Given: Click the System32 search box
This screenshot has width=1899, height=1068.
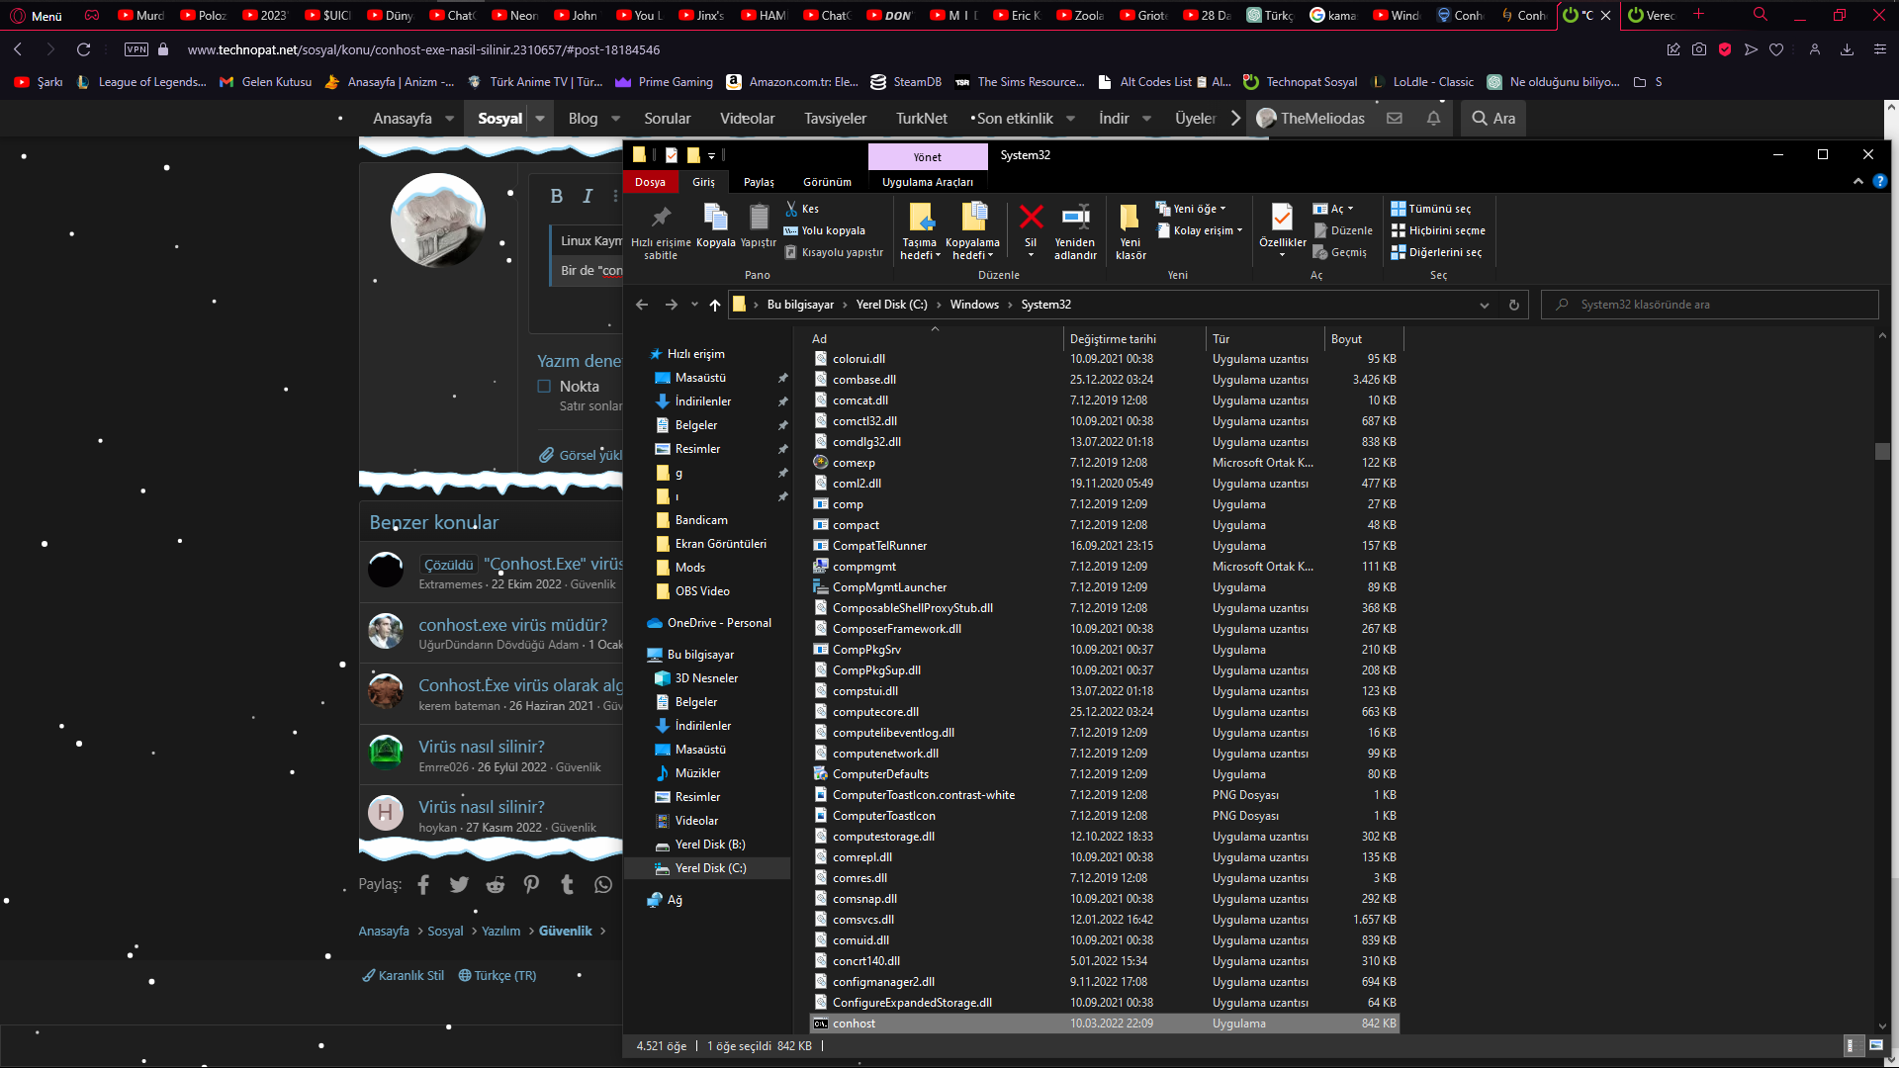Looking at the screenshot, I should click(1711, 305).
